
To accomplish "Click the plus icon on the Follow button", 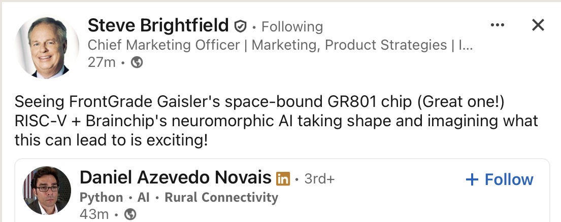I will click(472, 179).
